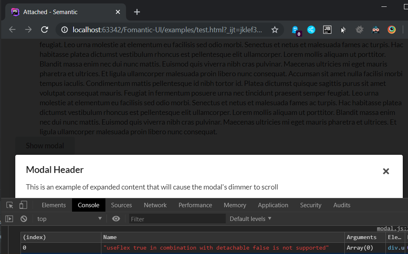Screen dimensions: 408x254
Task: Clear the console output
Action: [x=24, y=219]
